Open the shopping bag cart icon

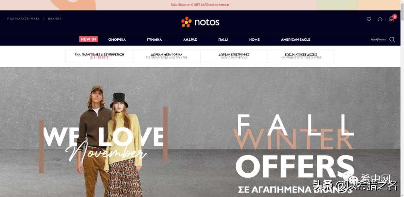tap(391, 19)
